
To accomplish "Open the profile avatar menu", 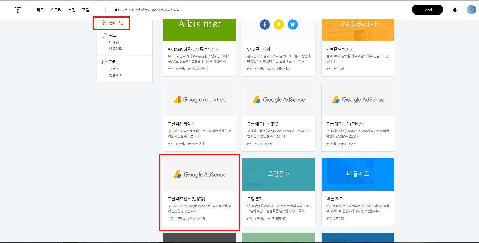I will (x=471, y=10).
